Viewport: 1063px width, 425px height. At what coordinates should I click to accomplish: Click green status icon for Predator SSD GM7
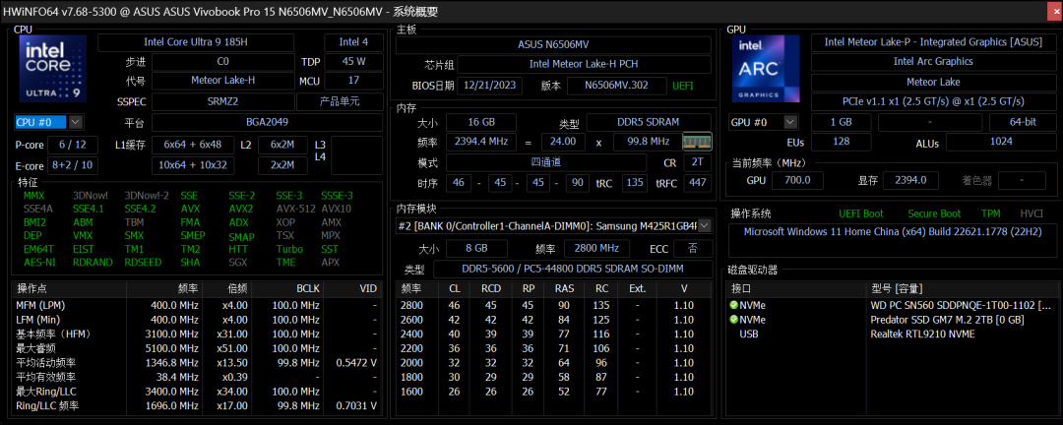(733, 320)
